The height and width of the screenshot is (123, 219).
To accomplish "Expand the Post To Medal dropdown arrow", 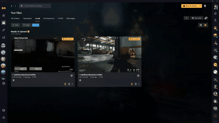I will point(200,6).
